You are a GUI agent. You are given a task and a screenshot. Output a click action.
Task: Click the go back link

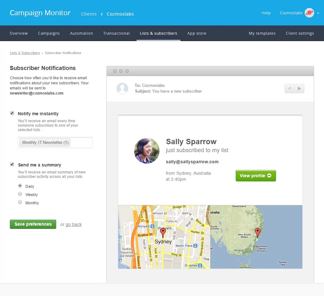[x=74, y=225]
